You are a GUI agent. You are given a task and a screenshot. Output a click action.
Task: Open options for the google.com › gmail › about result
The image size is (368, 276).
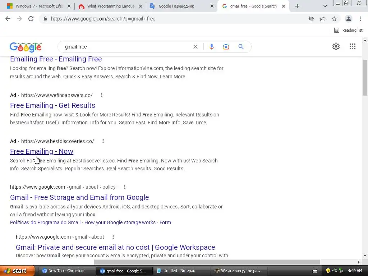tap(113, 237)
